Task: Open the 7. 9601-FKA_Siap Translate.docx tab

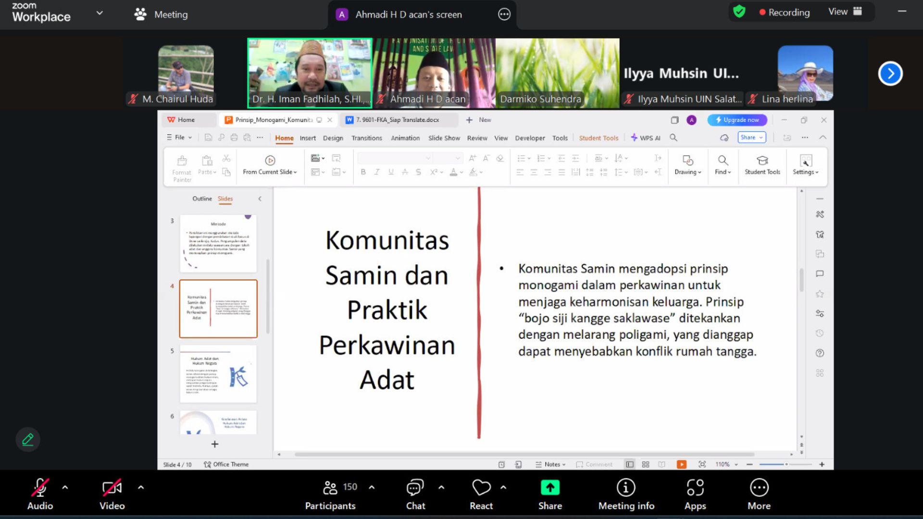Action: [399, 120]
